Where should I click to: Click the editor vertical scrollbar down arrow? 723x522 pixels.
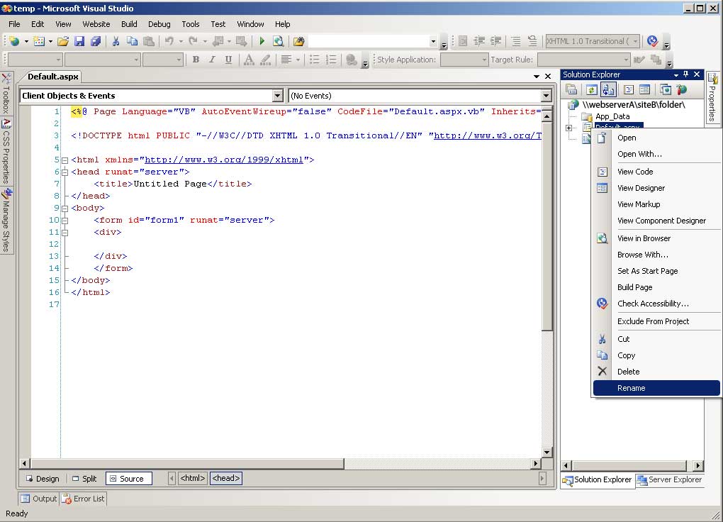coord(547,452)
